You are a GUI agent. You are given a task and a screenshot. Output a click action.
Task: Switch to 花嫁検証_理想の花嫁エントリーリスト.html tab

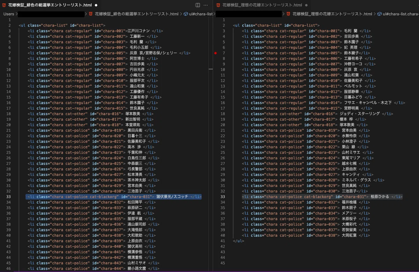262,5
